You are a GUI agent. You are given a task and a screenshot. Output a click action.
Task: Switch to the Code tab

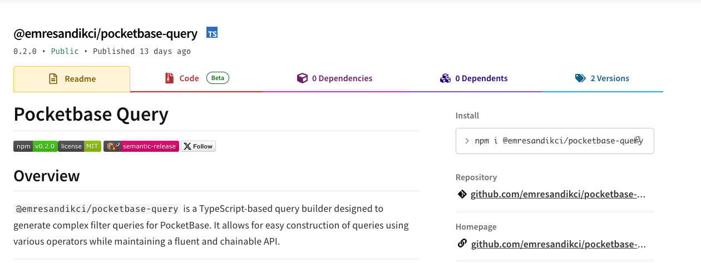tap(196, 78)
